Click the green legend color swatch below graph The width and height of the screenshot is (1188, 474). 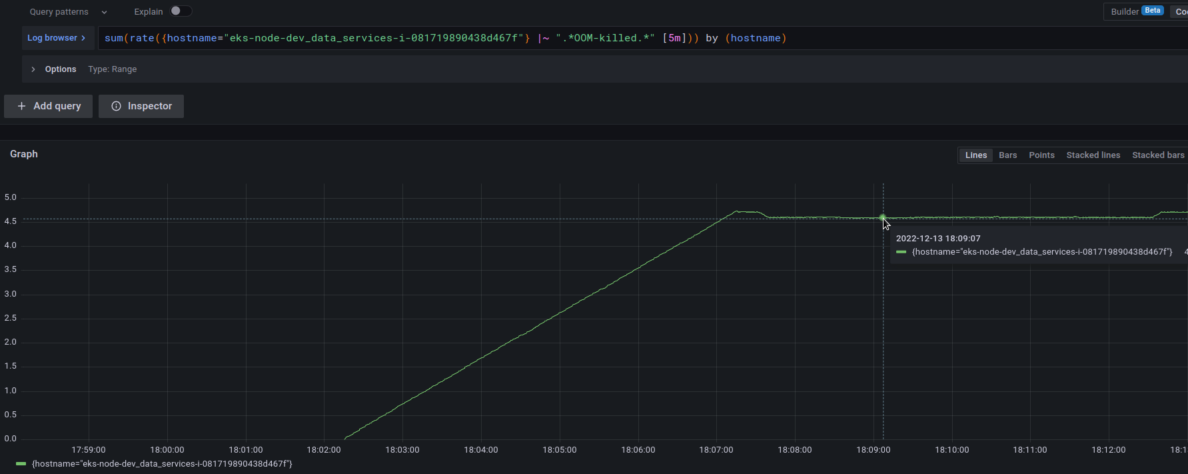click(x=21, y=464)
